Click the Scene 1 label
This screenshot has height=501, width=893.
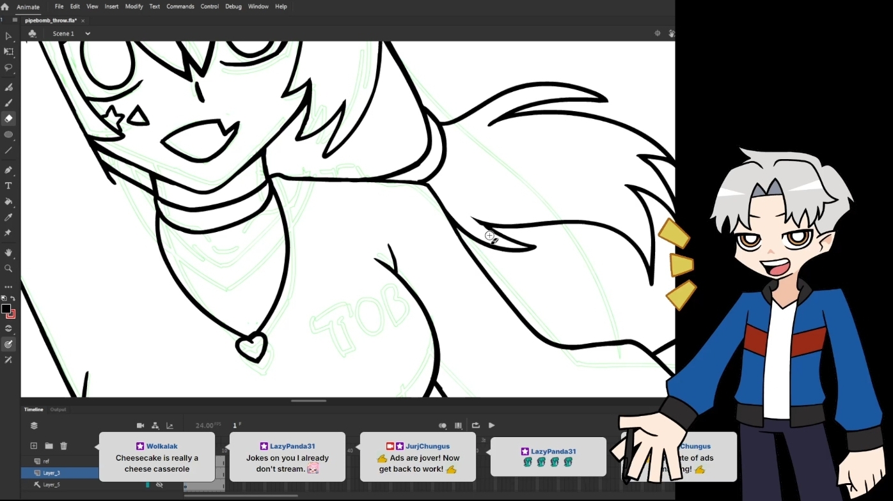63,34
